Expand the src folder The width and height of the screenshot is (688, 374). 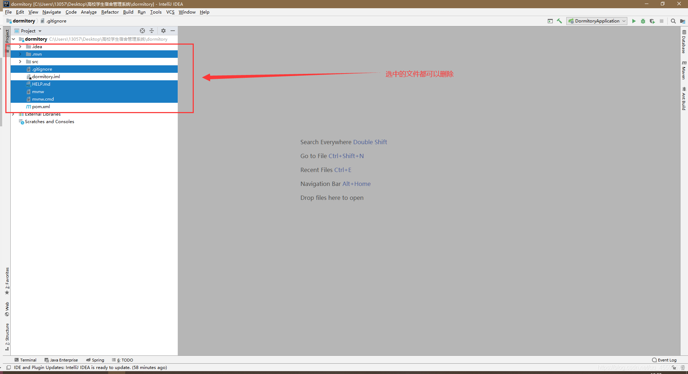click(20, 62)
